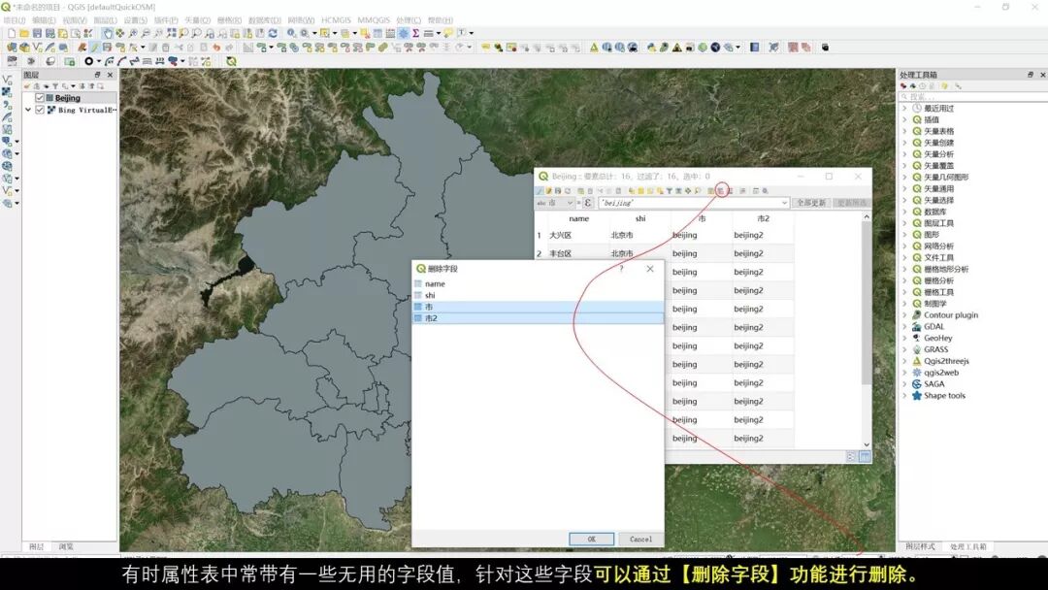Viewport: 1048px width, 590px height.
Task: Click the filter legend icon in Layers panel
Action: point(55,86)
